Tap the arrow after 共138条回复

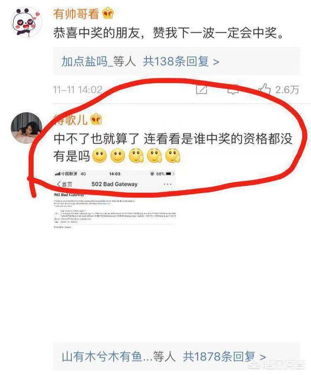tap(216, 62)
